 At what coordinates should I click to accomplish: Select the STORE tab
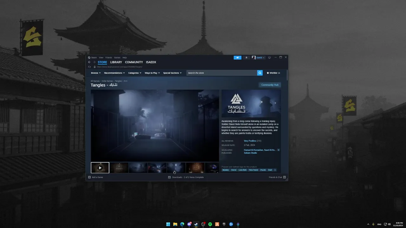click(102, 62)
